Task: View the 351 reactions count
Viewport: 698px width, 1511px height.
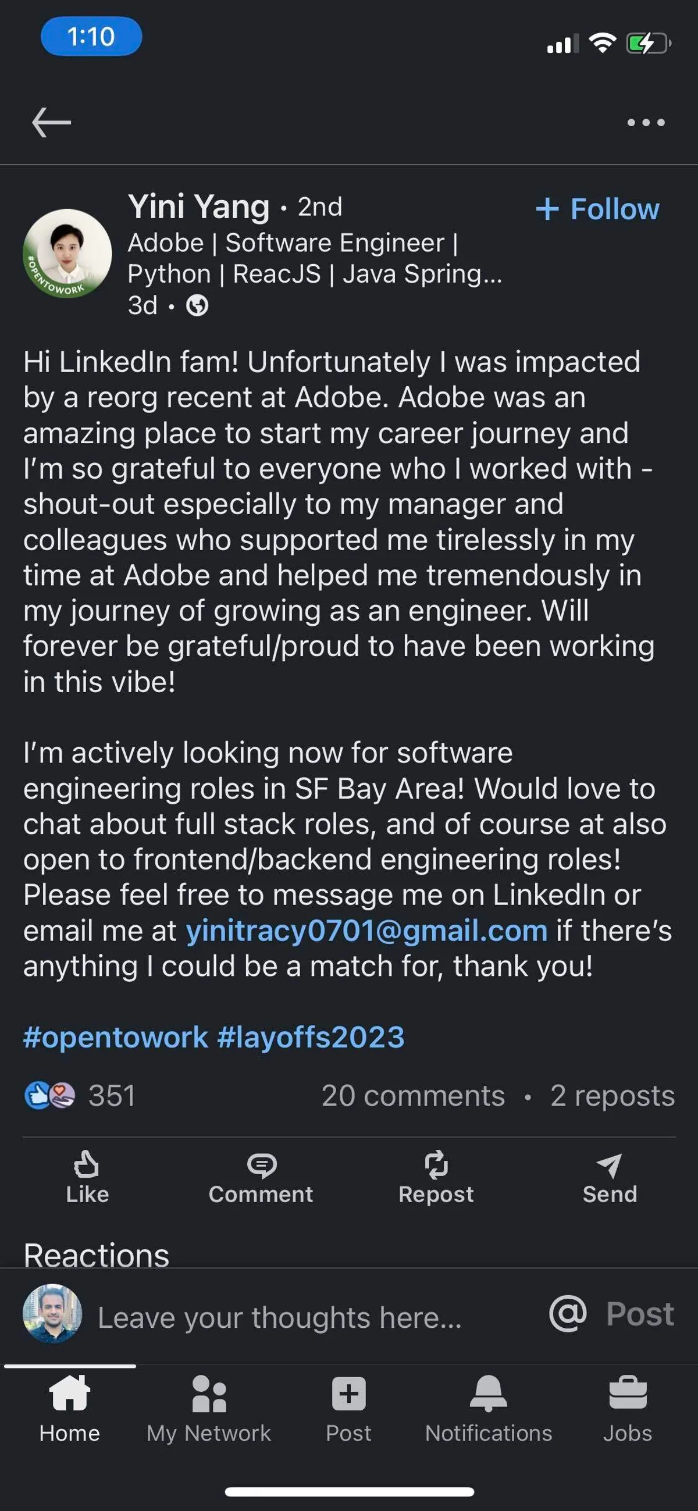Action: pos(81,1095)
